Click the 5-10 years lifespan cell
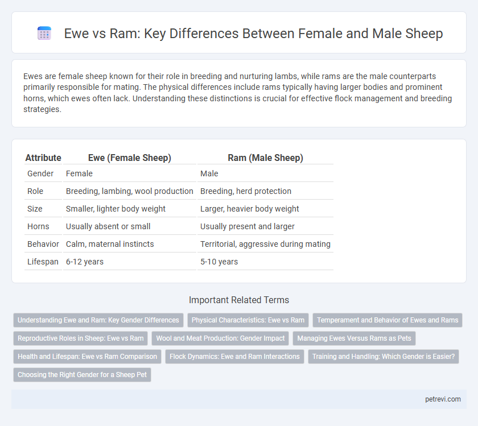 pyautogui.click(x=265, y=262)
